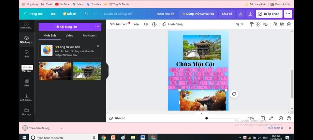Image resolution: width=313 pixels, height=140 pixels.
Task: Click the Xén crop button
Action: (136, 24)
